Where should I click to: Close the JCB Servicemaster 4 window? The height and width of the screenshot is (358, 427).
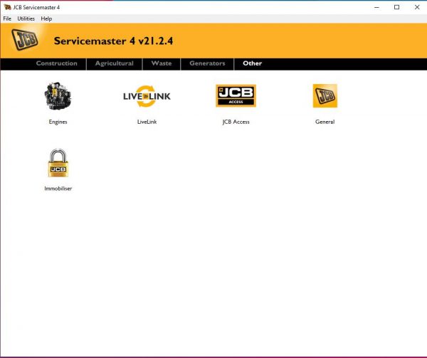pos(417,7)
